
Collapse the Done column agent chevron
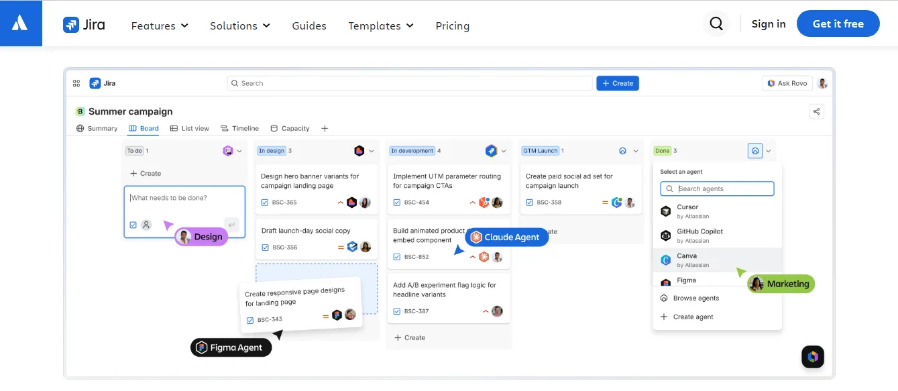pos(769,151)
